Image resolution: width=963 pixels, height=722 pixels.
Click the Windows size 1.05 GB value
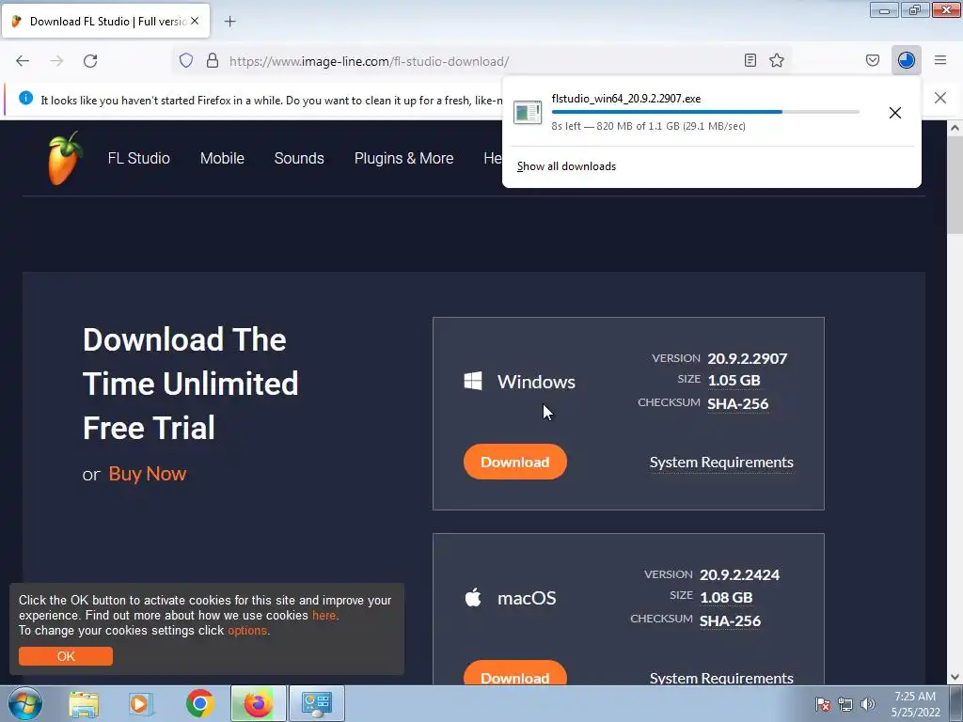[x=734, y=381]
